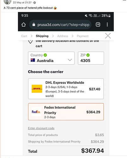This screenshot has width=127, height=158.
Task: Click the padlock icon in address bar
Action: click(34, 25)
